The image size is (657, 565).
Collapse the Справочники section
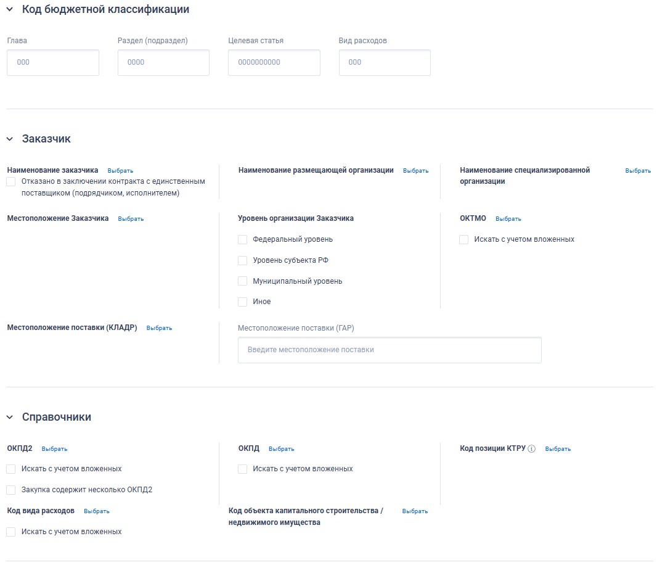[x=10, y=417]
